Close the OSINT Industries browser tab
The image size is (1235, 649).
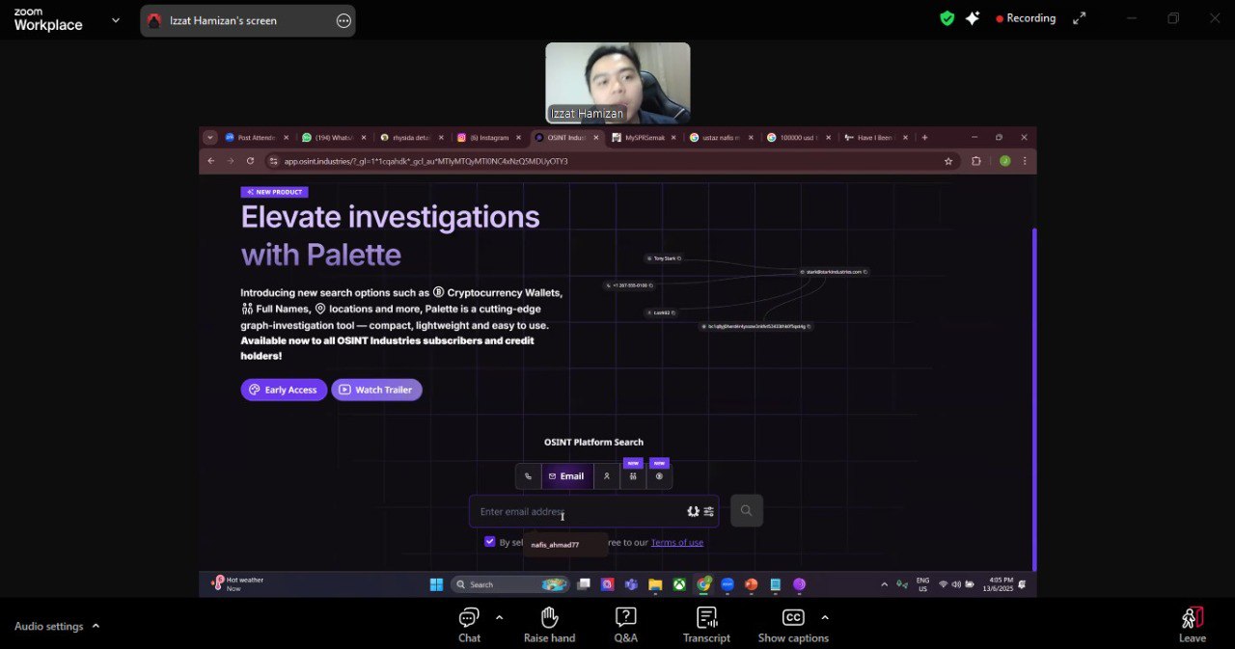[x=595, y=138]
